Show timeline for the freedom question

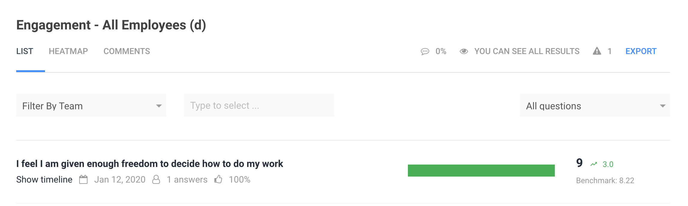click(x=44, y=180)
